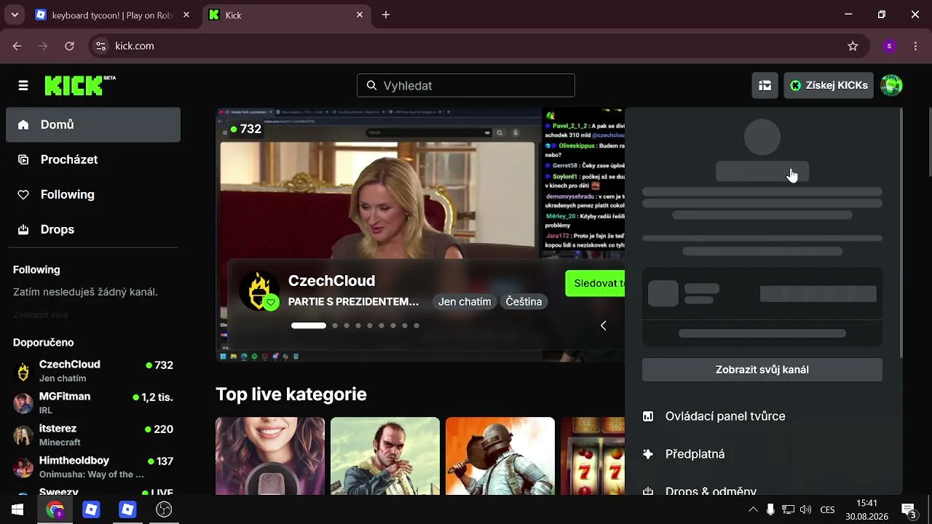Click itsterez avatar in sidebar

[x=23, y=435]
